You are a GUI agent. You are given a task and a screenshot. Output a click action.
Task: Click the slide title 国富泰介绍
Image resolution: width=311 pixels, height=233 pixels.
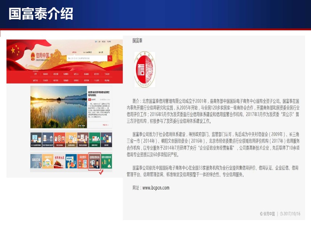(41, 14)
